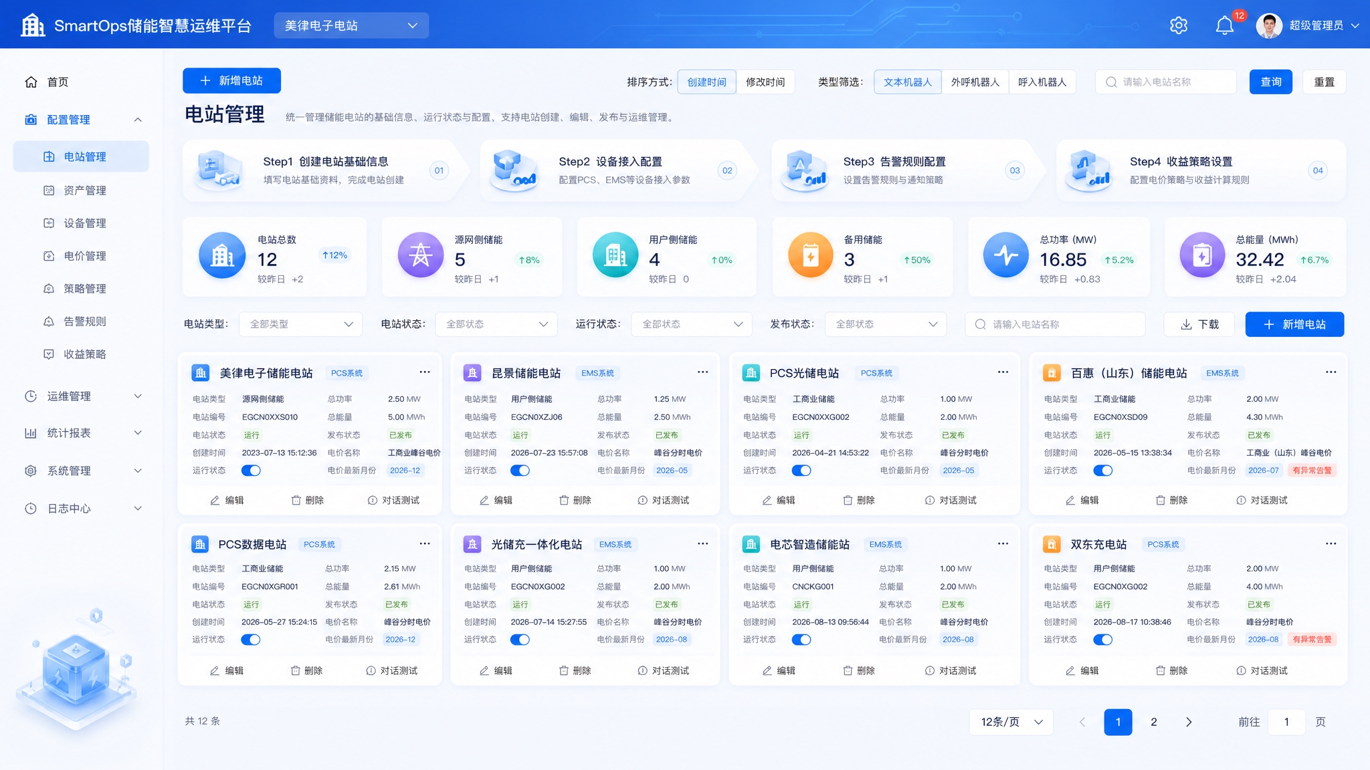Toggle 运行状态 switch for PCS光储电站
1370x770 pixels.
801,471
